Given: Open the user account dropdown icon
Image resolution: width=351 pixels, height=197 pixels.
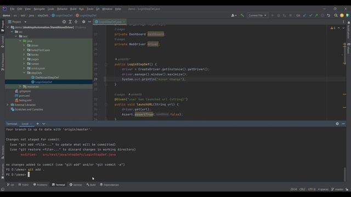Looking at the screenshot, I should point(234,15).
